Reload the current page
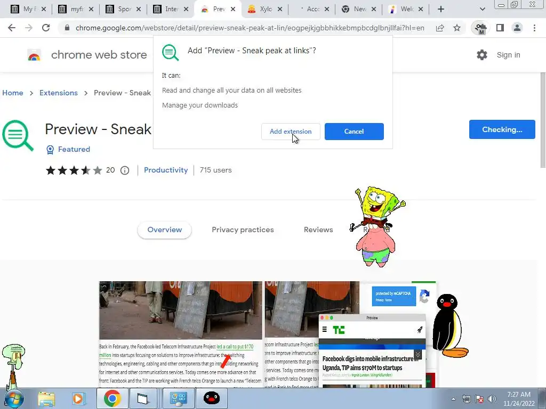Screen dimensions: 546x409 (46, 28)
